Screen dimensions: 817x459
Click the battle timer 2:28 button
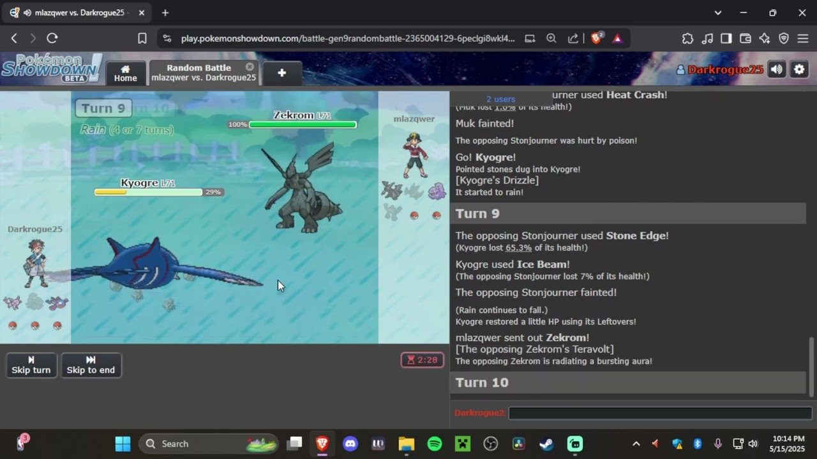pyautogui.click(x=422, y=360)
